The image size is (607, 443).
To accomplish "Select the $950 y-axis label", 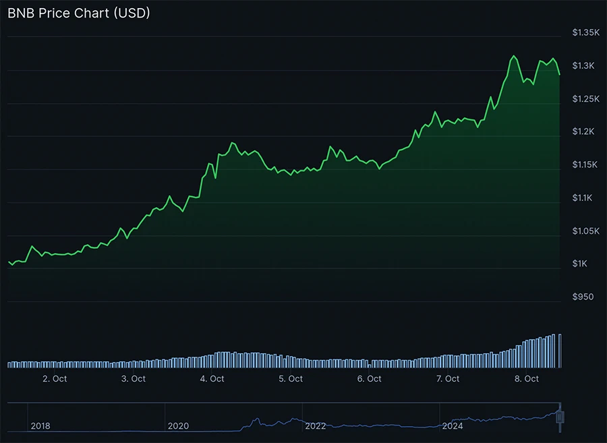I will [x=583, y=297].
